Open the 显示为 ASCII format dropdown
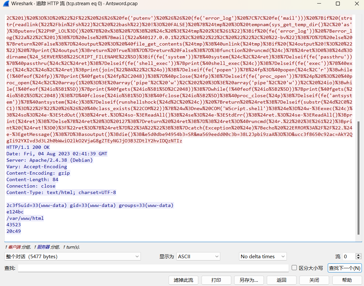Screen dimensions: 364x286 pos(198,256)
